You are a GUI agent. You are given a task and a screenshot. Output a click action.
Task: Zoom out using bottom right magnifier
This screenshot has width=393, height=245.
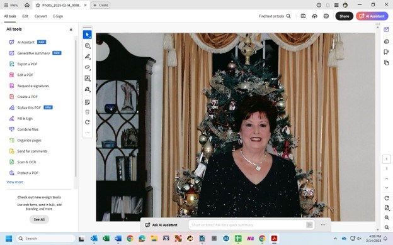tap(387, 227)
